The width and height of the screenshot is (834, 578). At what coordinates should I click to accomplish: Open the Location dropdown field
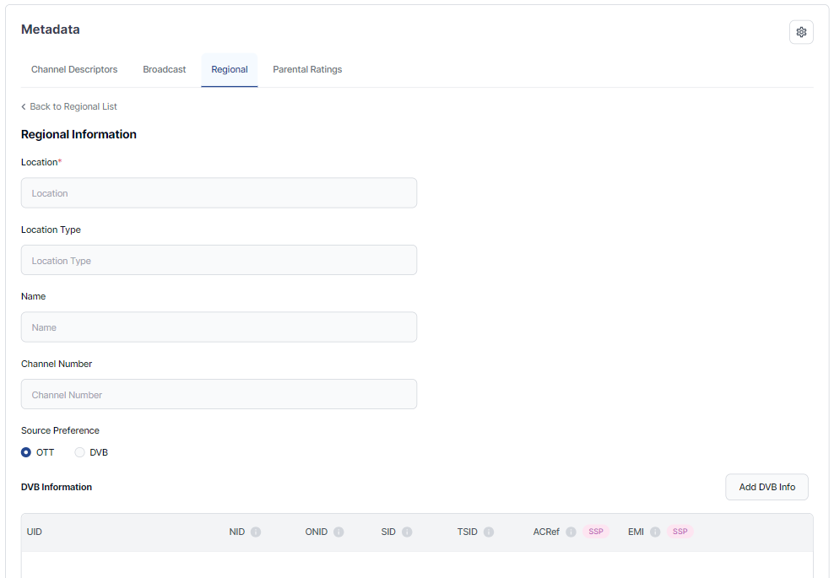coord(219,193)
